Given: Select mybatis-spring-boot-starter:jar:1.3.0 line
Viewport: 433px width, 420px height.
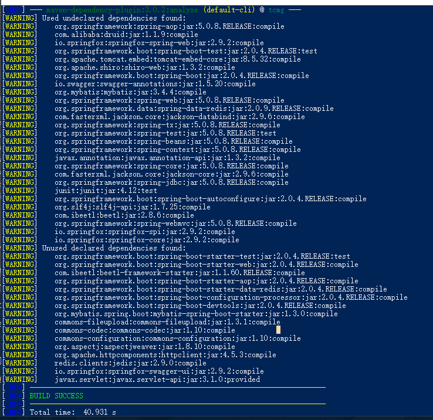Looking at the screenshot, I should [x=196, y=314].
